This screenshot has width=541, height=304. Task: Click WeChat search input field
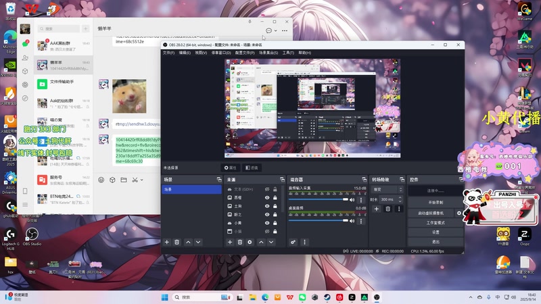click(59, 28)
